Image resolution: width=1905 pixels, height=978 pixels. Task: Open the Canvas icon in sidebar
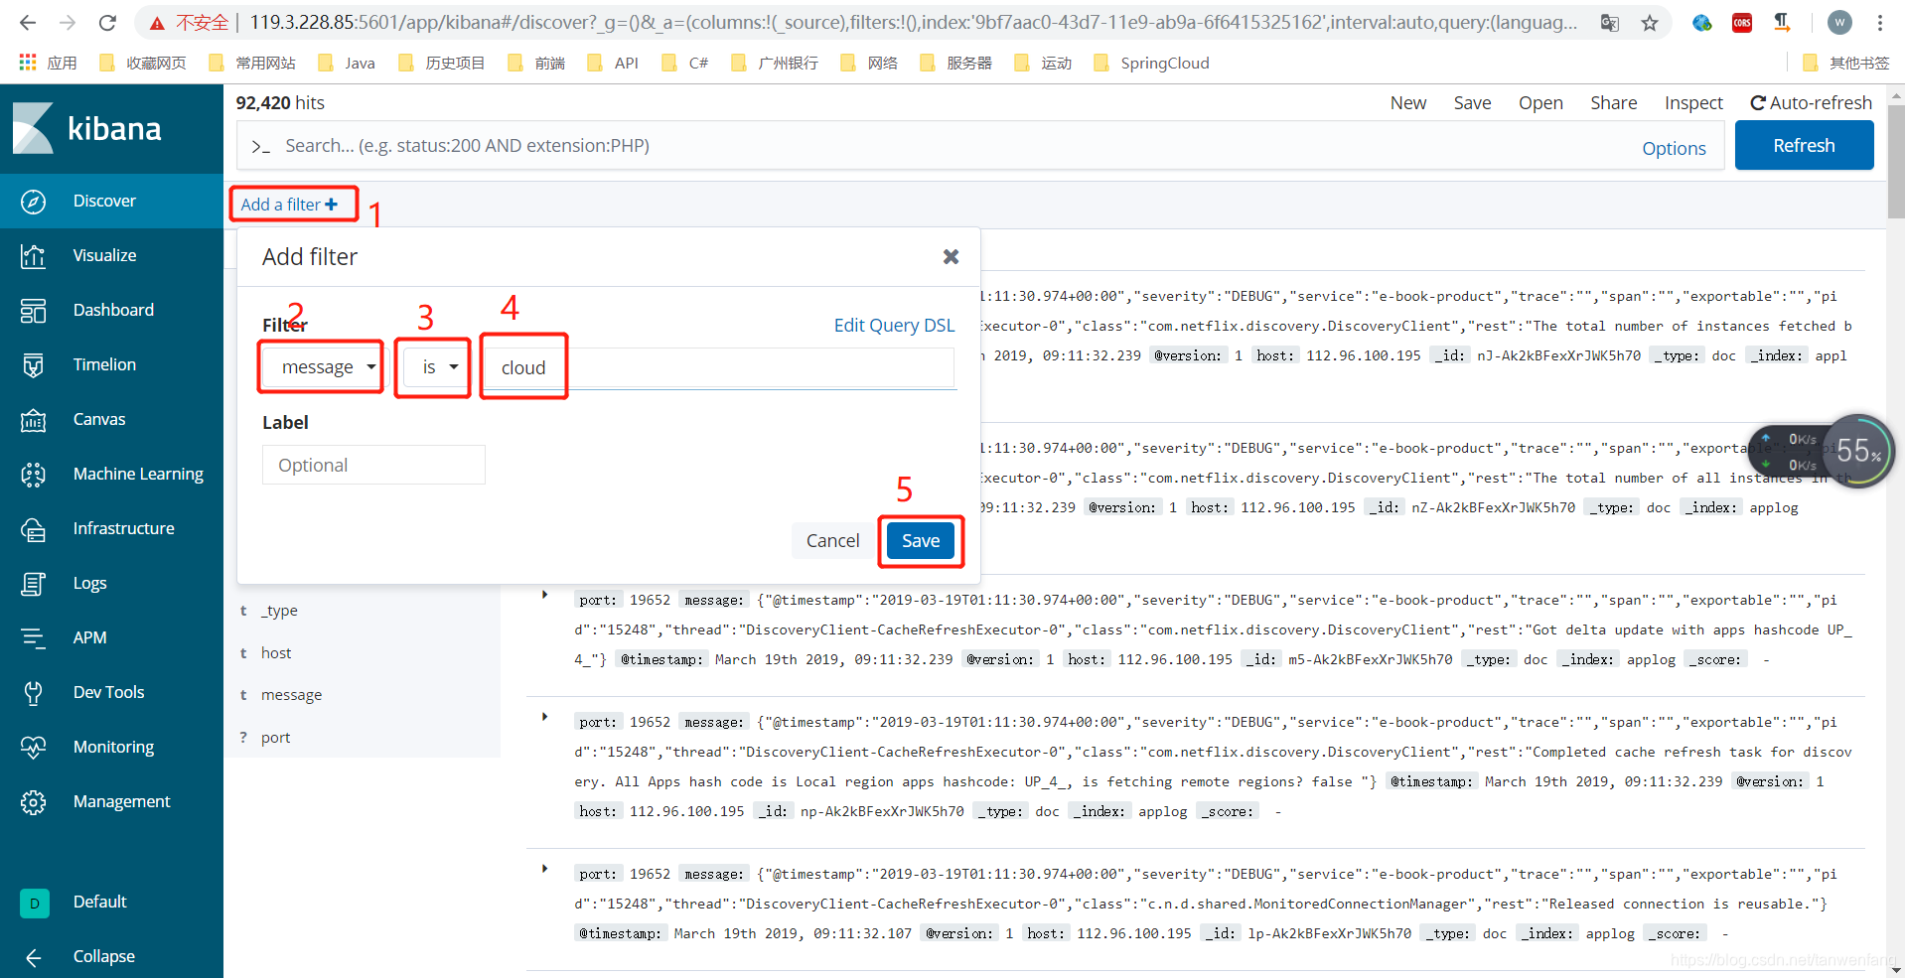tap(33, 420)
